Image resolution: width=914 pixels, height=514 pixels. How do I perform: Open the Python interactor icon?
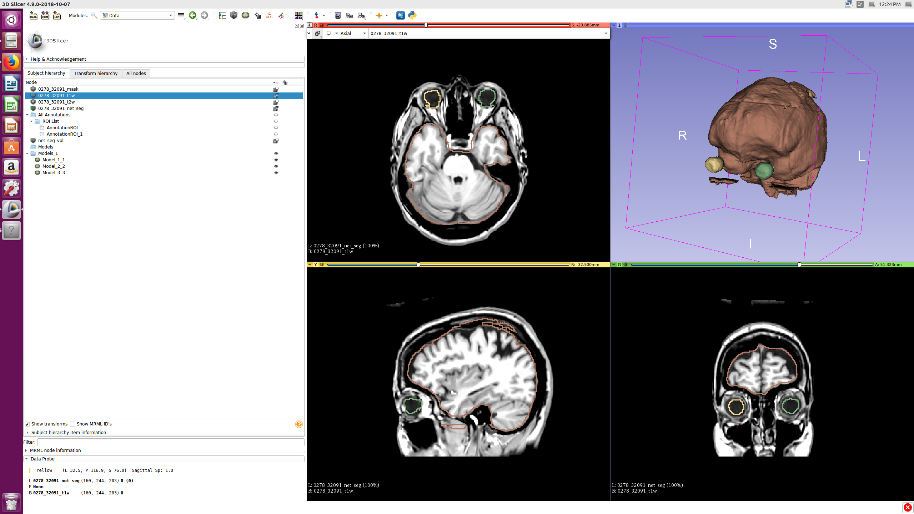tap(412, 15)
